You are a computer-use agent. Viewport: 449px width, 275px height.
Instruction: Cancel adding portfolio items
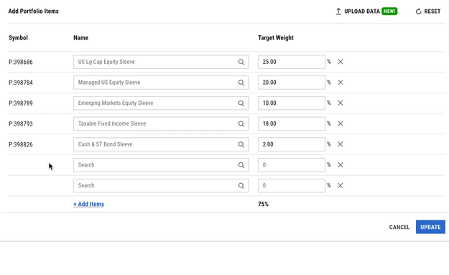click(399, 227)
